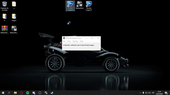
Task: Click the BakkesModInjectorCpp window title text
Action: click(x=73, y=38)
